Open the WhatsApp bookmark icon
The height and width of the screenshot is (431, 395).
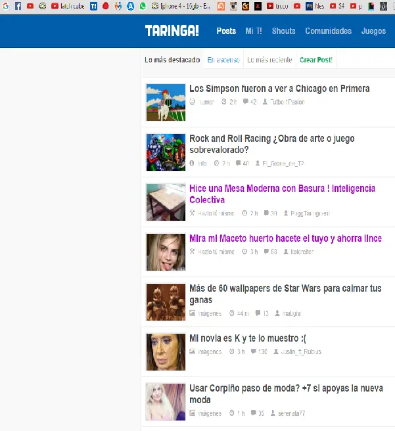(x=143, y=6)
